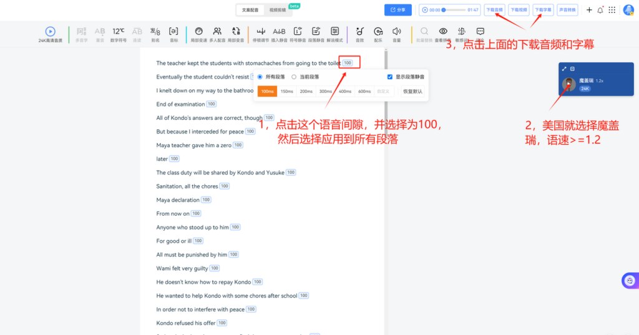Open the nine-dot apps grid

tap(612, 10)
